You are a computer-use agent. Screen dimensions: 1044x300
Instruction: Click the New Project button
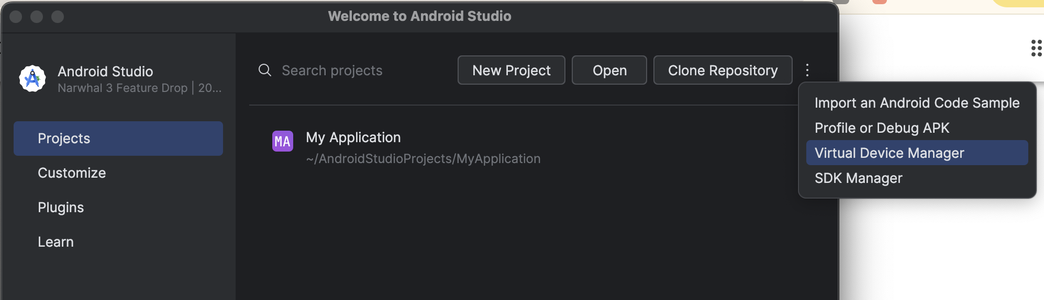coord(512,70)
